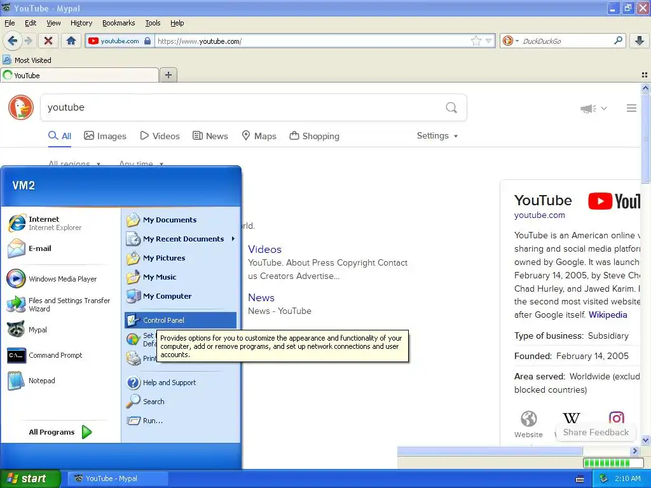Switch to the News search tab
This screenshot has height=488, width=651.
click(x=210, y=136)
